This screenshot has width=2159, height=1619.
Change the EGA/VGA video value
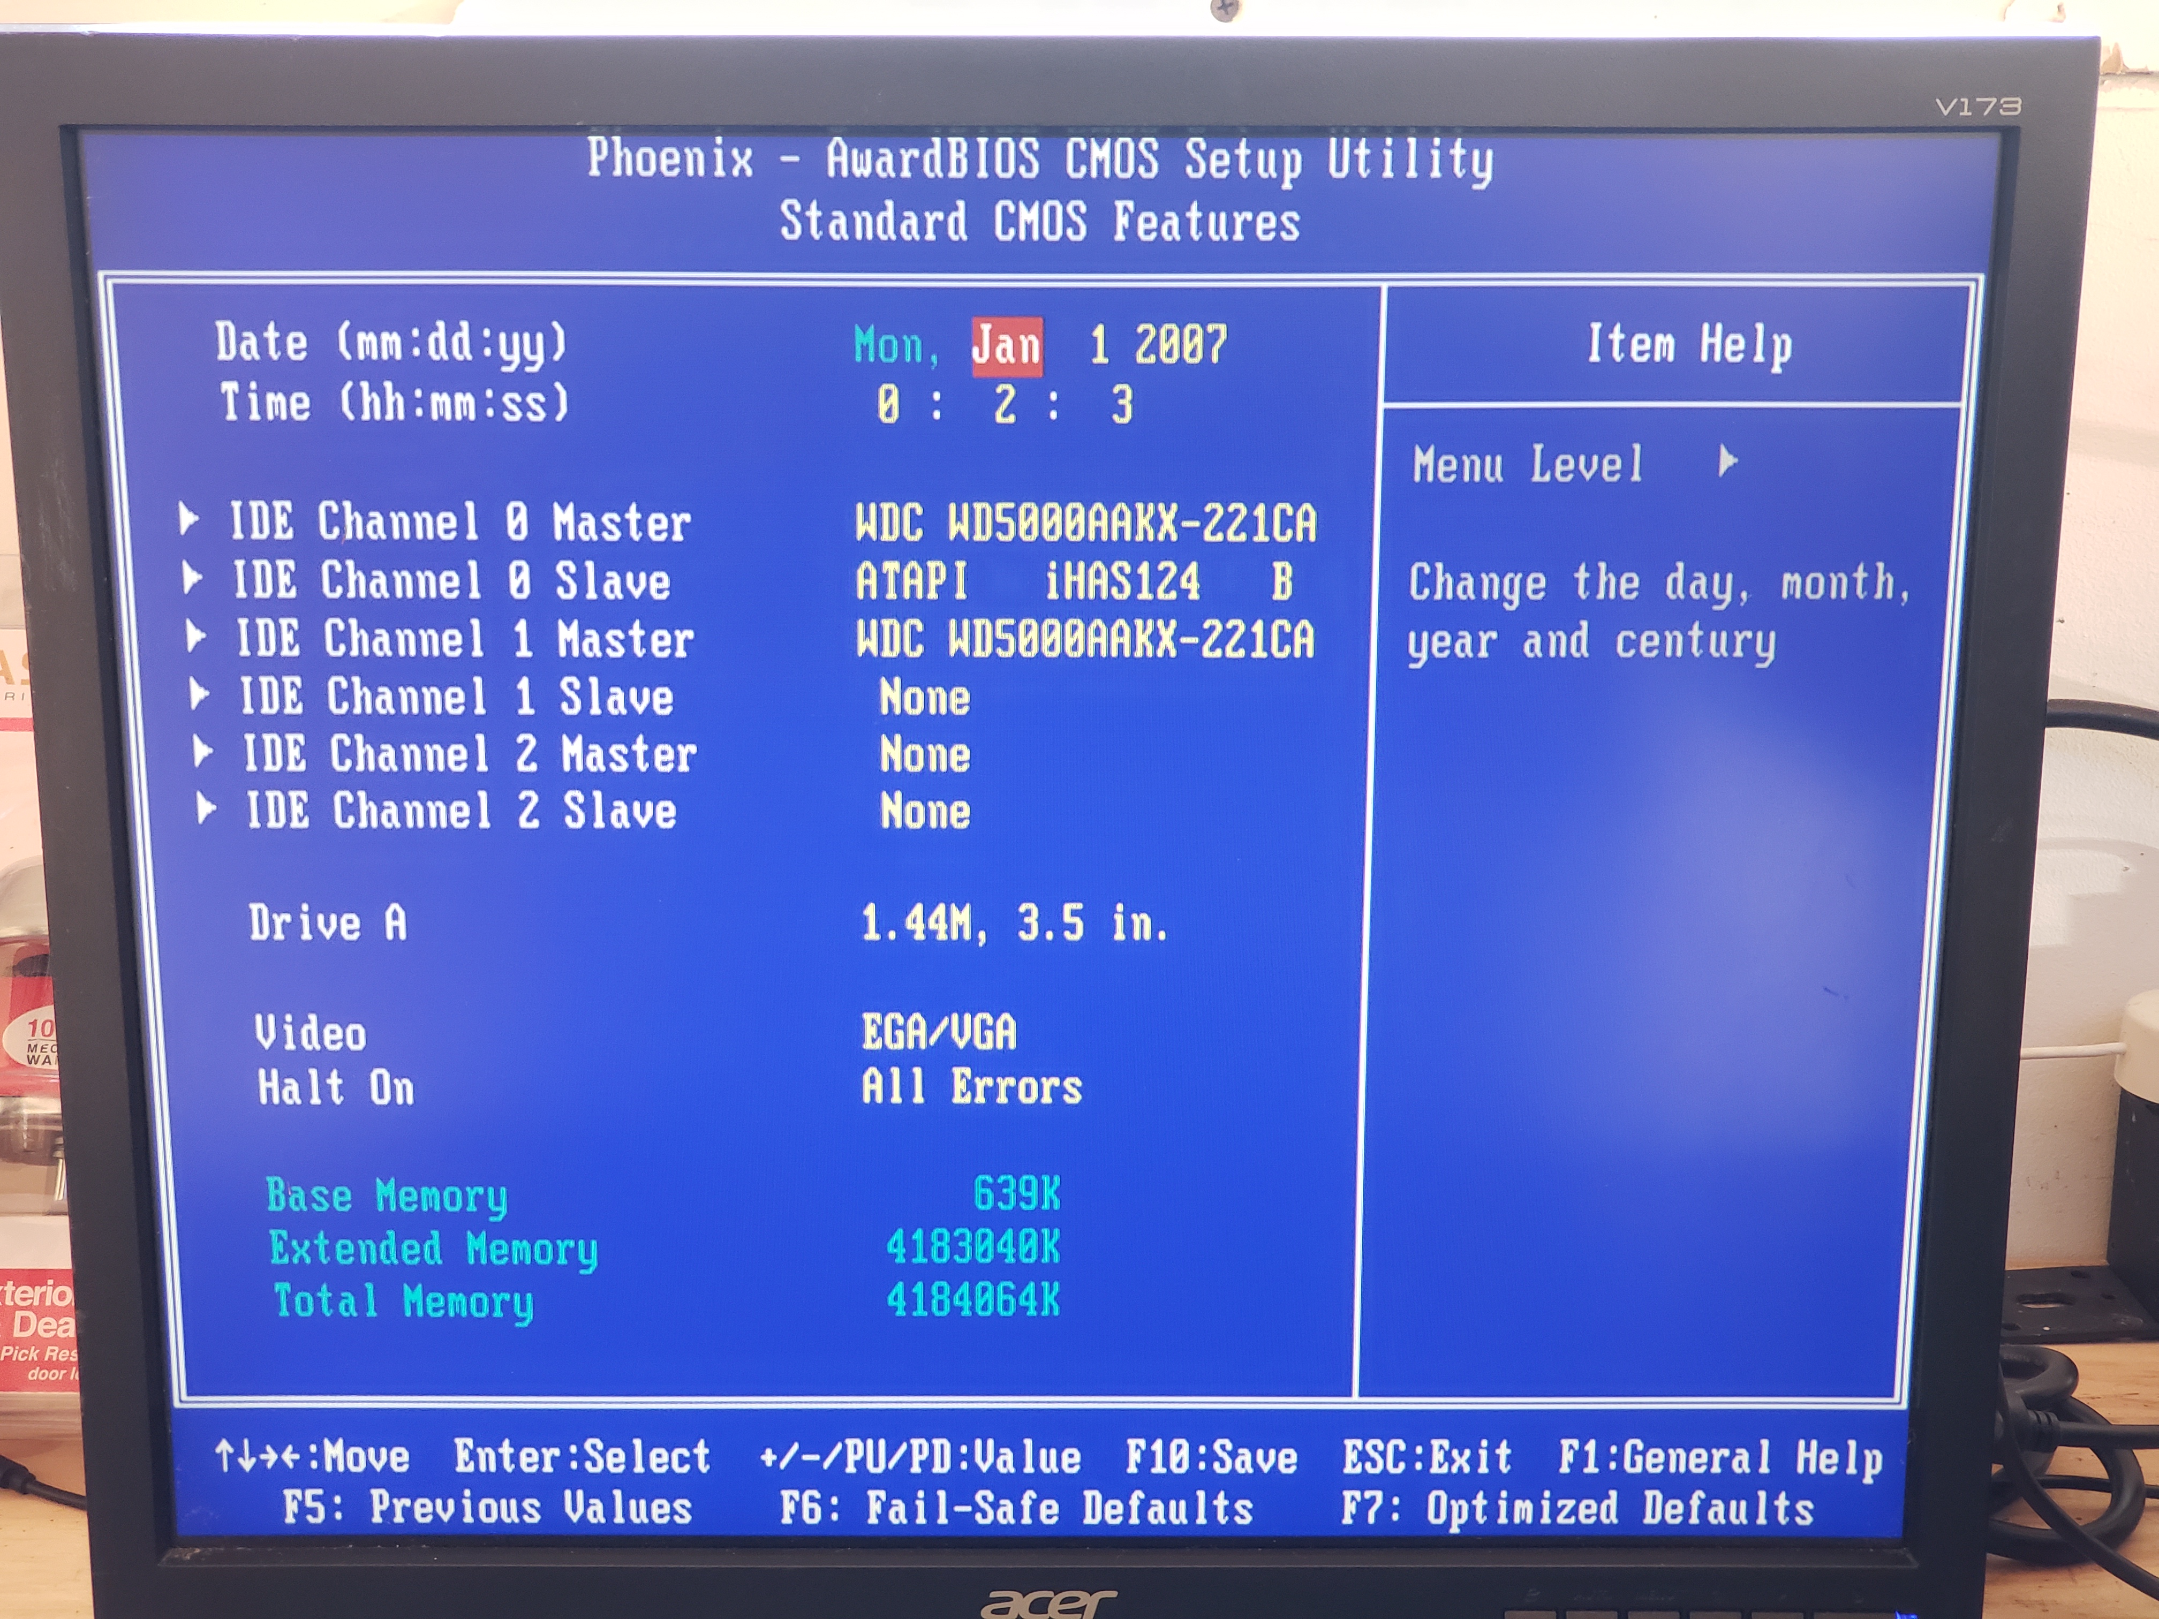(939, 1032)
